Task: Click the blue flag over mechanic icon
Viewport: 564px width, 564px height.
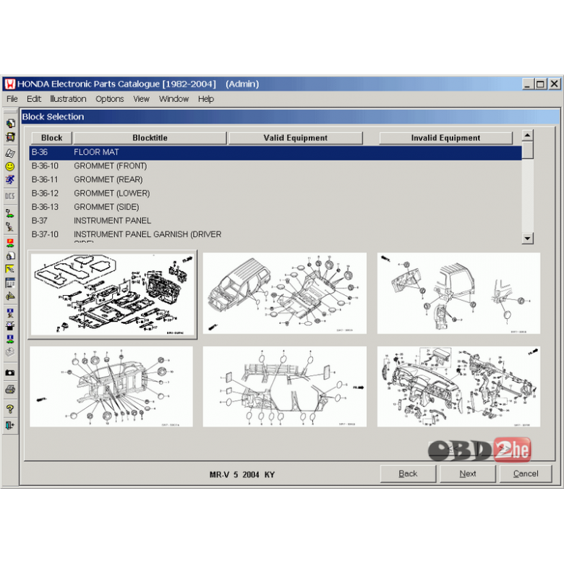Action: 10,312
